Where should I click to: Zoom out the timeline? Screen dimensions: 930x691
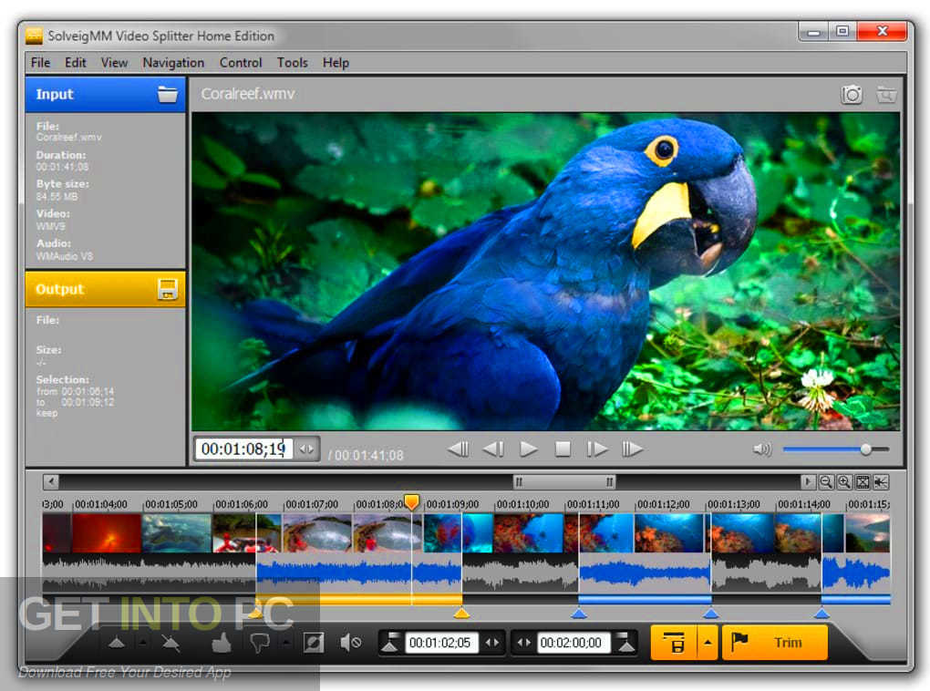tap(826, 482)
